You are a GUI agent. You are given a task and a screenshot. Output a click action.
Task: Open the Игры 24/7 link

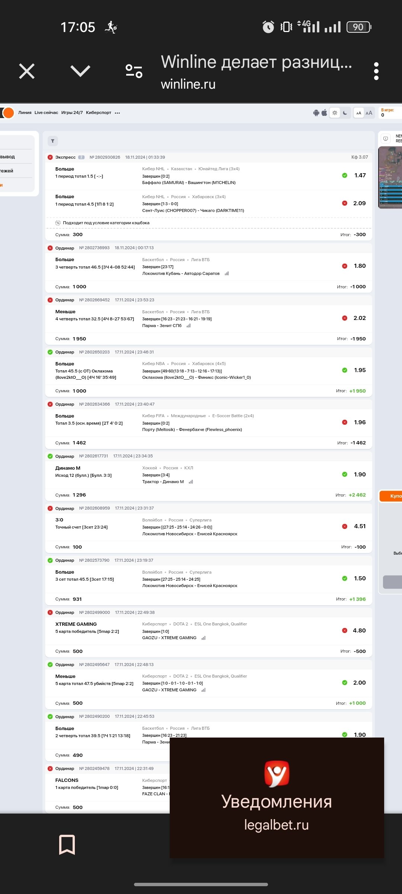72,112
